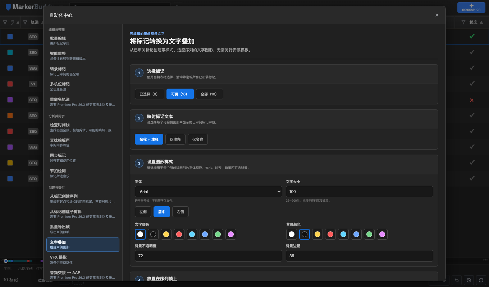Click the blue plus button showing 00:00:31:23
The width and height of the screenshot is (489, 287).
coord(471,8)
